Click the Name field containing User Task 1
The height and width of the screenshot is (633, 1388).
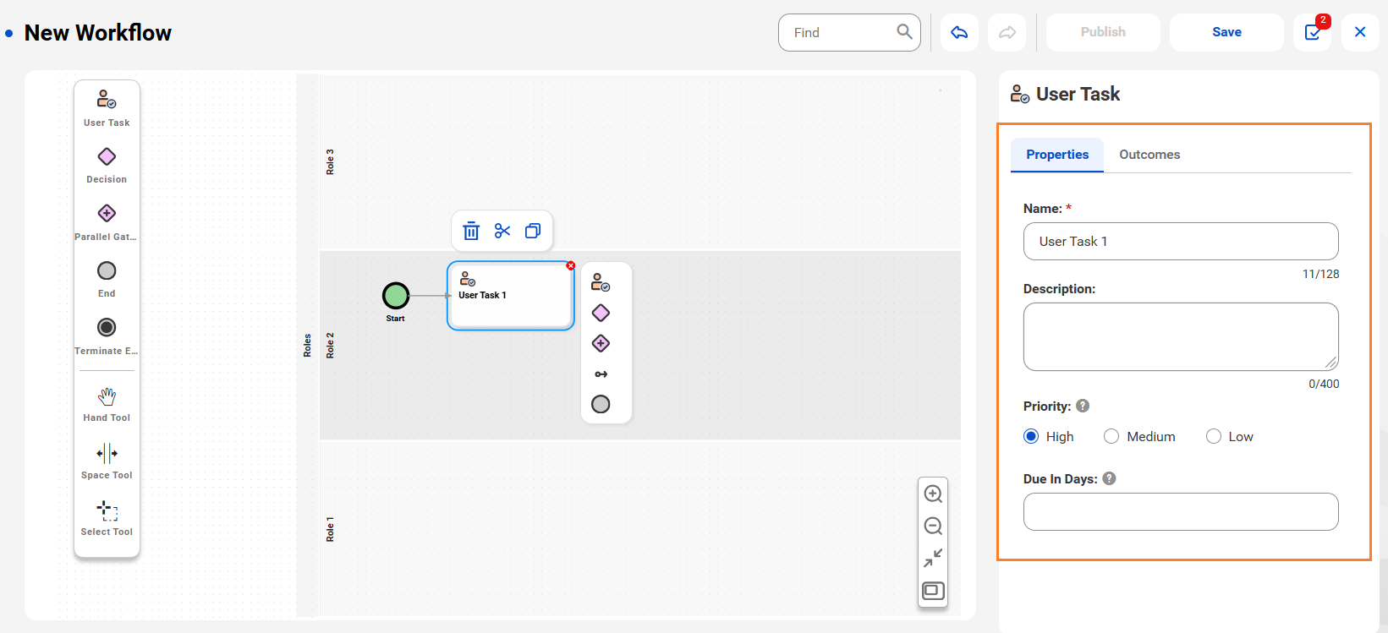[x=1181, y=242]
